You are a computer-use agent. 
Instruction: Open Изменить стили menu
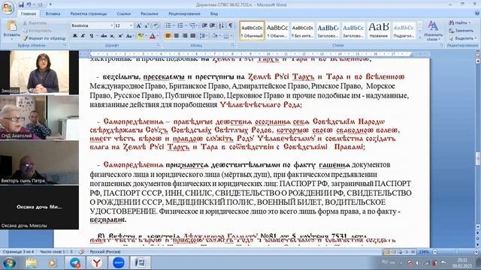pyautogui.click(x=433, y=31)
